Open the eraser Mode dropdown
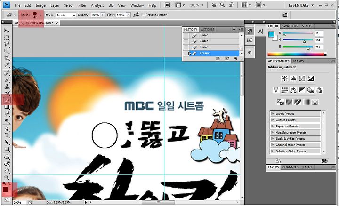339x206 pixels. [x=65, y=15]
